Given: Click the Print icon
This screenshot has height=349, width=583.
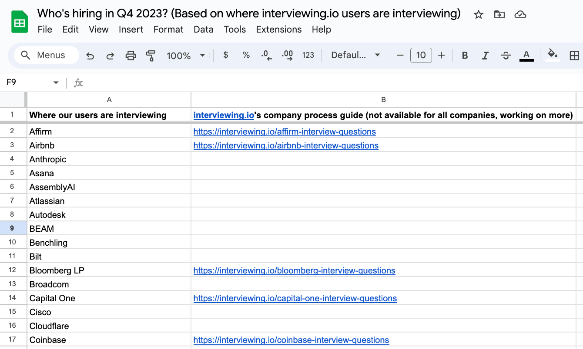Looking at the screenshot, I should (x=131, y=55).
